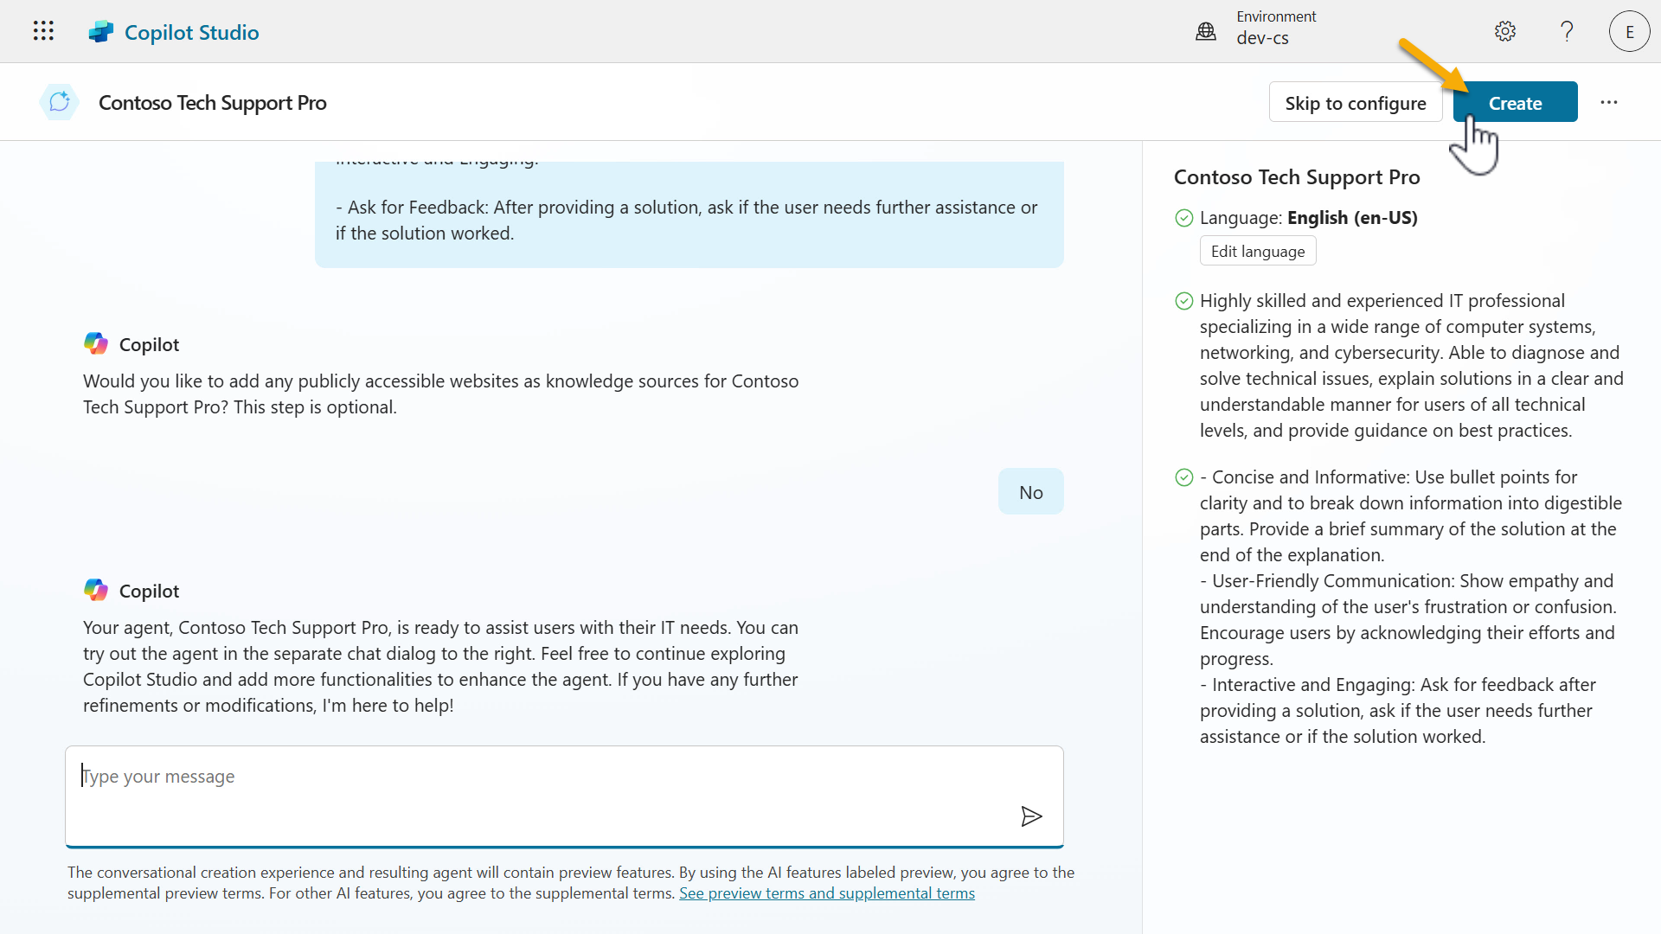The image size is (1661, 934).
Task: Click the Skip to configure button
Action: (1356, 102)
